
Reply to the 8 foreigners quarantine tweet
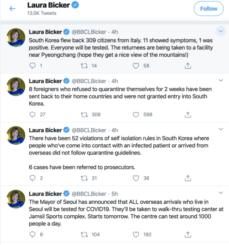[33, 114]
